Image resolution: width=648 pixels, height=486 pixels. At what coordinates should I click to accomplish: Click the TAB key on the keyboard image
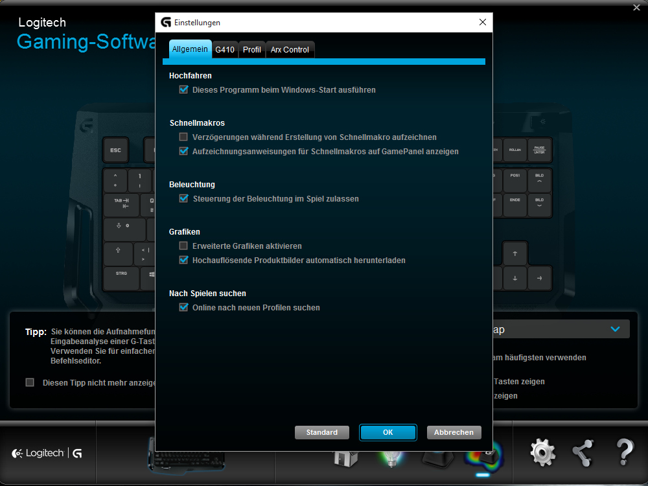click(x=122, y=204)
